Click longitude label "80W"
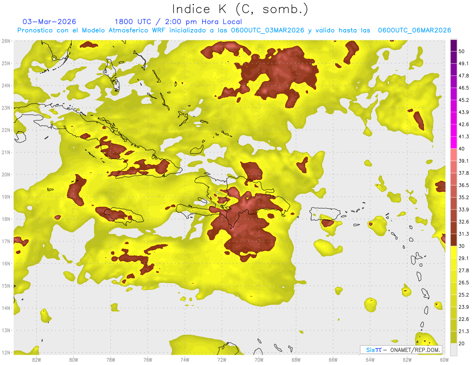 pos(73,359)
